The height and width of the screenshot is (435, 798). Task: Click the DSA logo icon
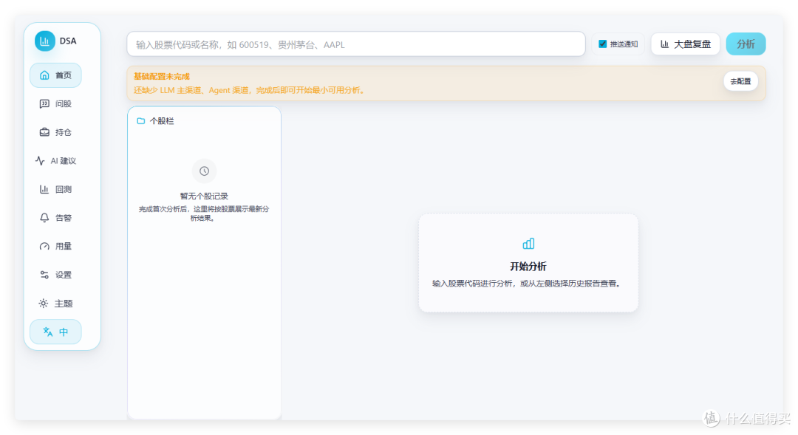point(45,41)
